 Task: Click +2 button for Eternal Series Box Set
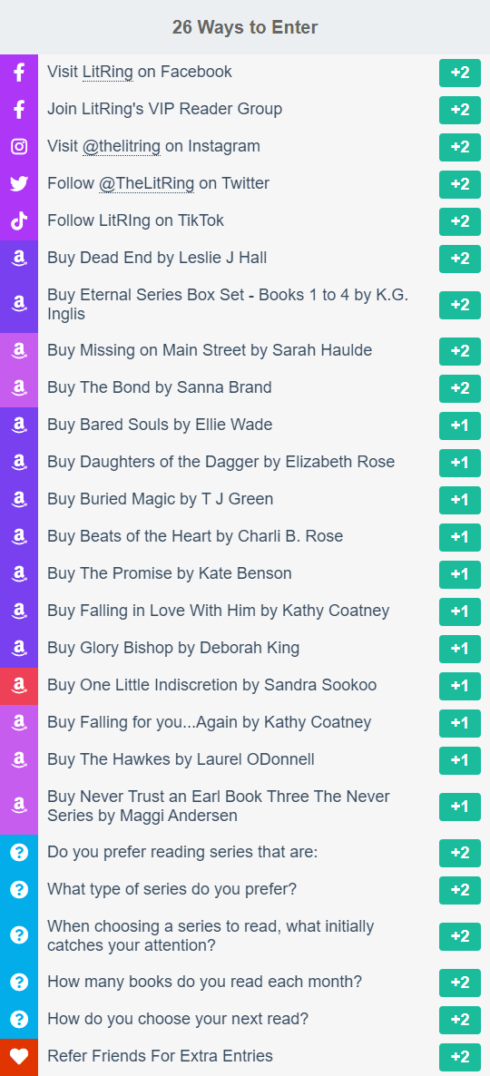[460, 305]
